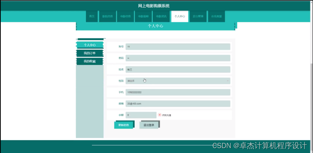
Task: Click the 姓名 name input field
Action: point(178,70)
